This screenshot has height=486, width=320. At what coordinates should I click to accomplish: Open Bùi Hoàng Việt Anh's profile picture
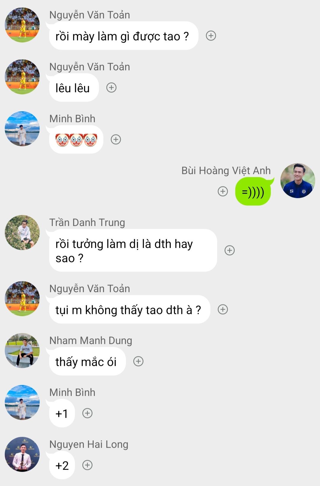click(x=298, y=181)
